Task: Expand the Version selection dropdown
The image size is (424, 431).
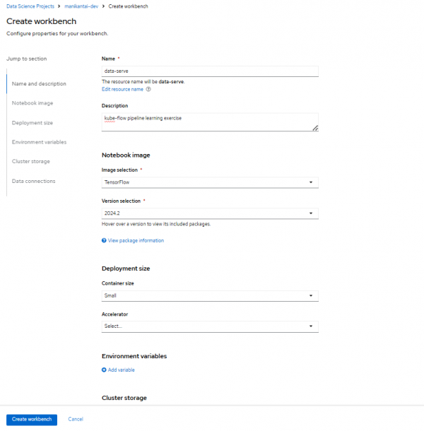Action: (x=210, y=213)
